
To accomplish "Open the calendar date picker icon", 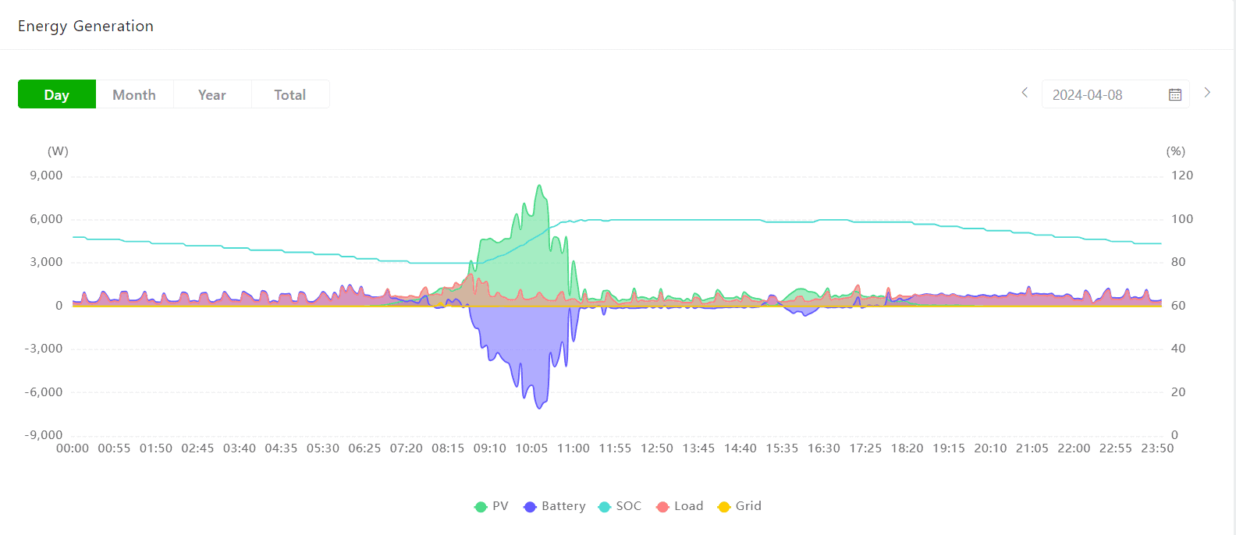I will (x=1174, y=94).
